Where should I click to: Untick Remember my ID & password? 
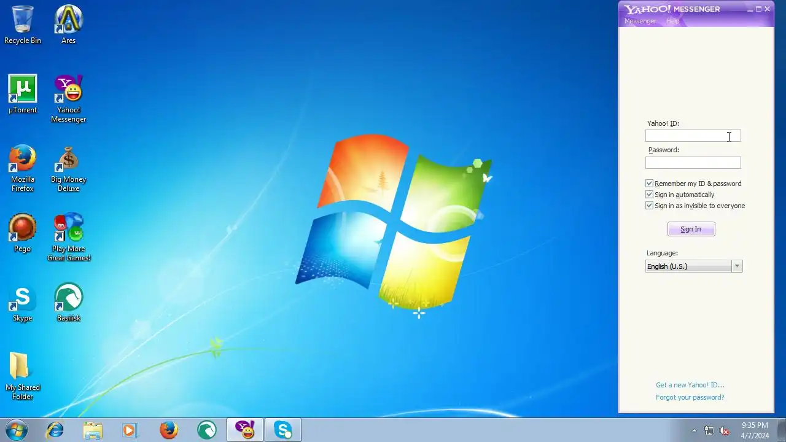pos(649,184)
